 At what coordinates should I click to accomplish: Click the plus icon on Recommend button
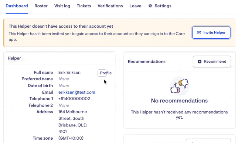point(200,62)
